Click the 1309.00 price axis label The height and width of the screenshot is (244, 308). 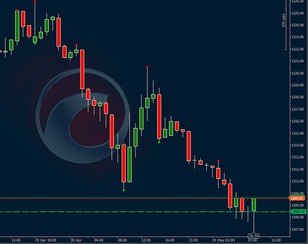point(297,205)
